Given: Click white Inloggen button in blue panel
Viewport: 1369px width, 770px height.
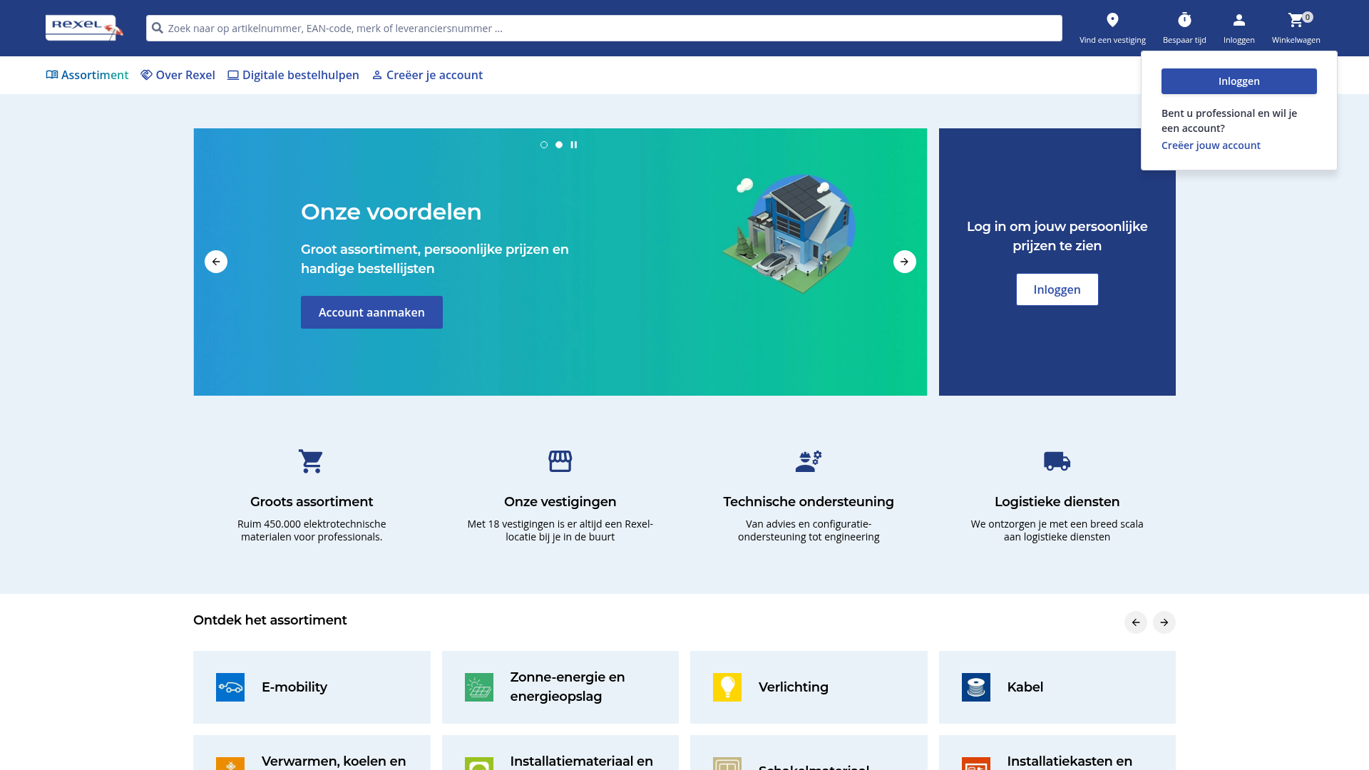Looking at the screenshot, I should pos(1057,289).
